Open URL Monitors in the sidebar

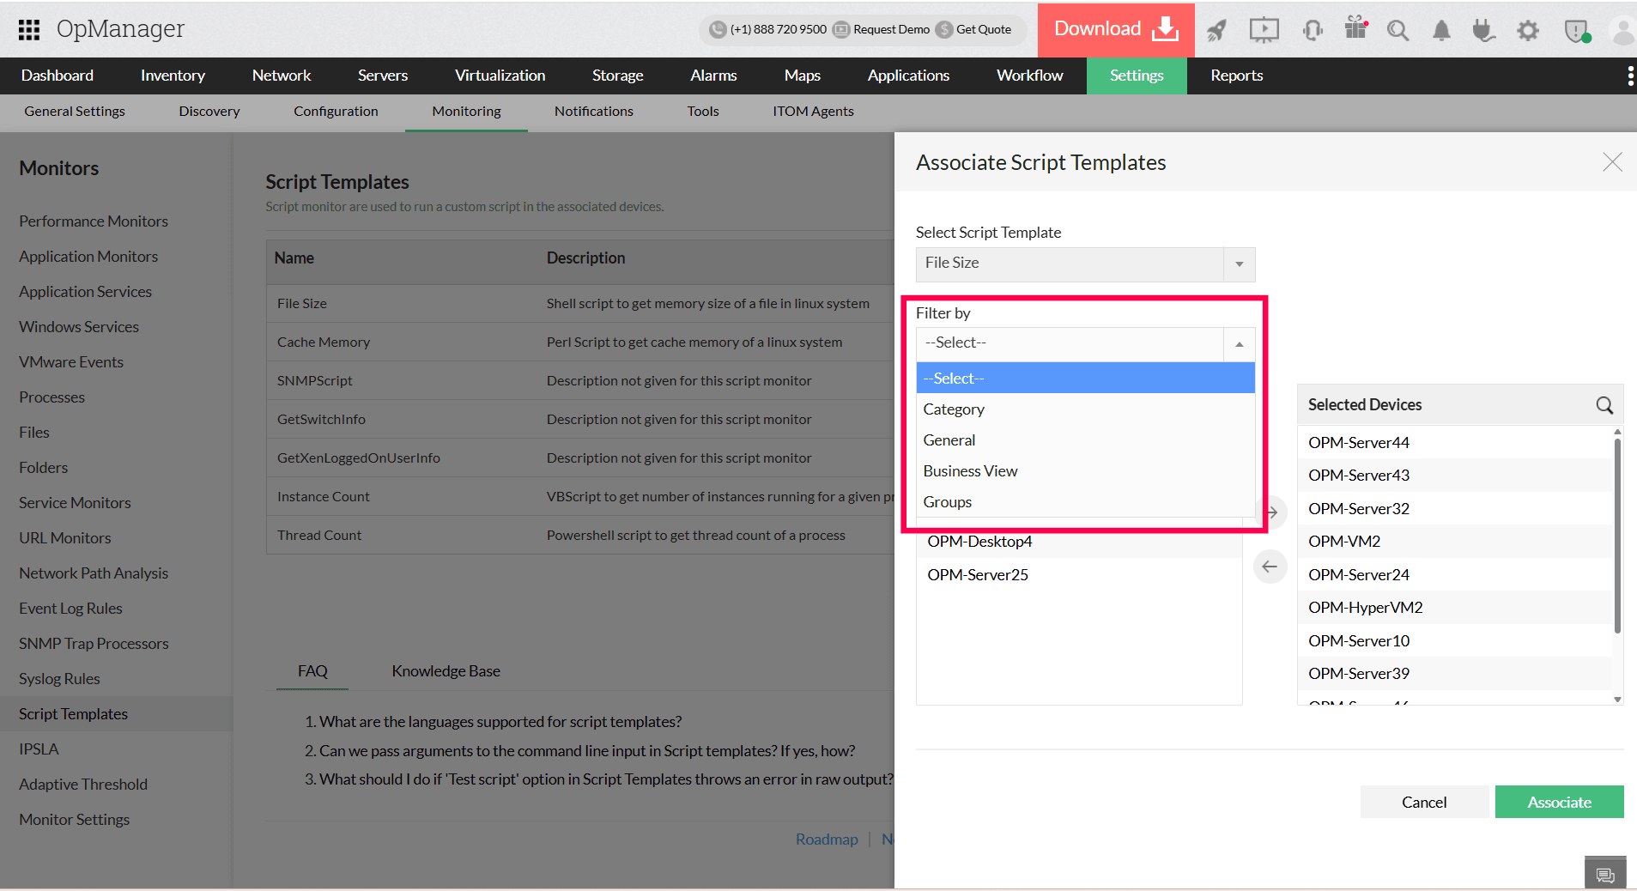click(x=65, y=538)
